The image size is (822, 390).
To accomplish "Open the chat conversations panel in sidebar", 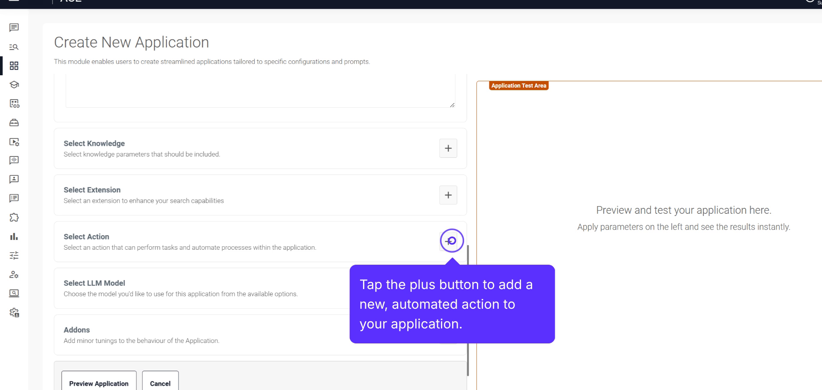I will pyautogui.click(x=14, y=28).
